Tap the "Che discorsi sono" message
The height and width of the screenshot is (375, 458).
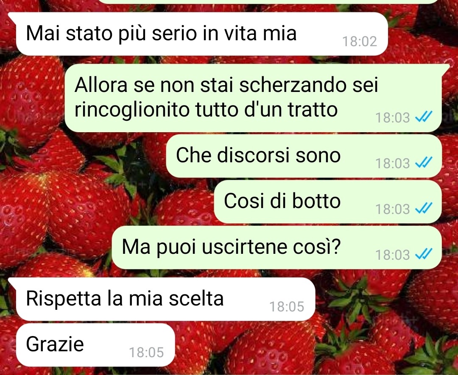coord(304,156)
